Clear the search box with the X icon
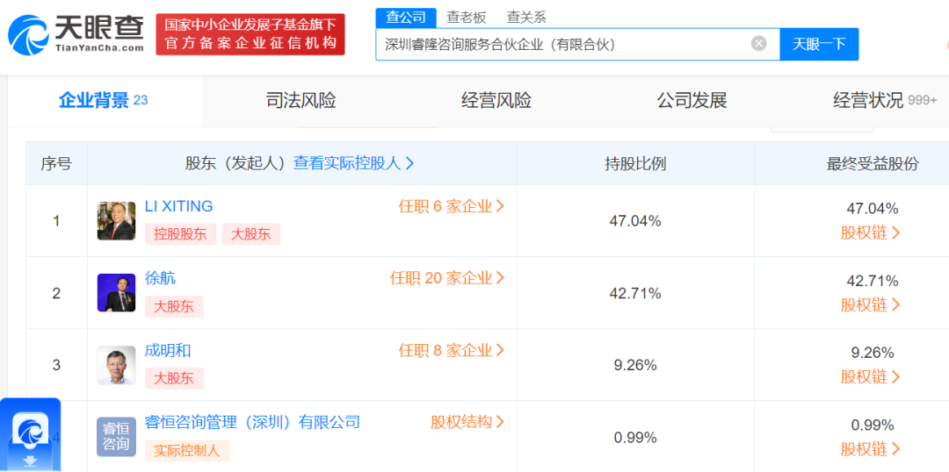Screen dimensions: 949x472 click(759, 44)
